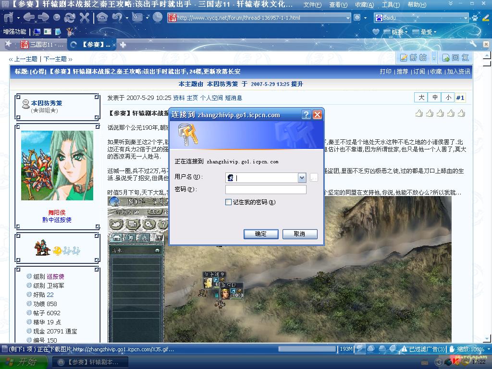Viewport: 492px width, 369px height.
Task: Switch to the 三国志11 tab
Action: click(42, 45)
